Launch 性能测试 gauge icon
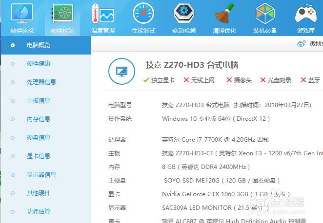This screenshot has height=223, width=323. point(143,14)
